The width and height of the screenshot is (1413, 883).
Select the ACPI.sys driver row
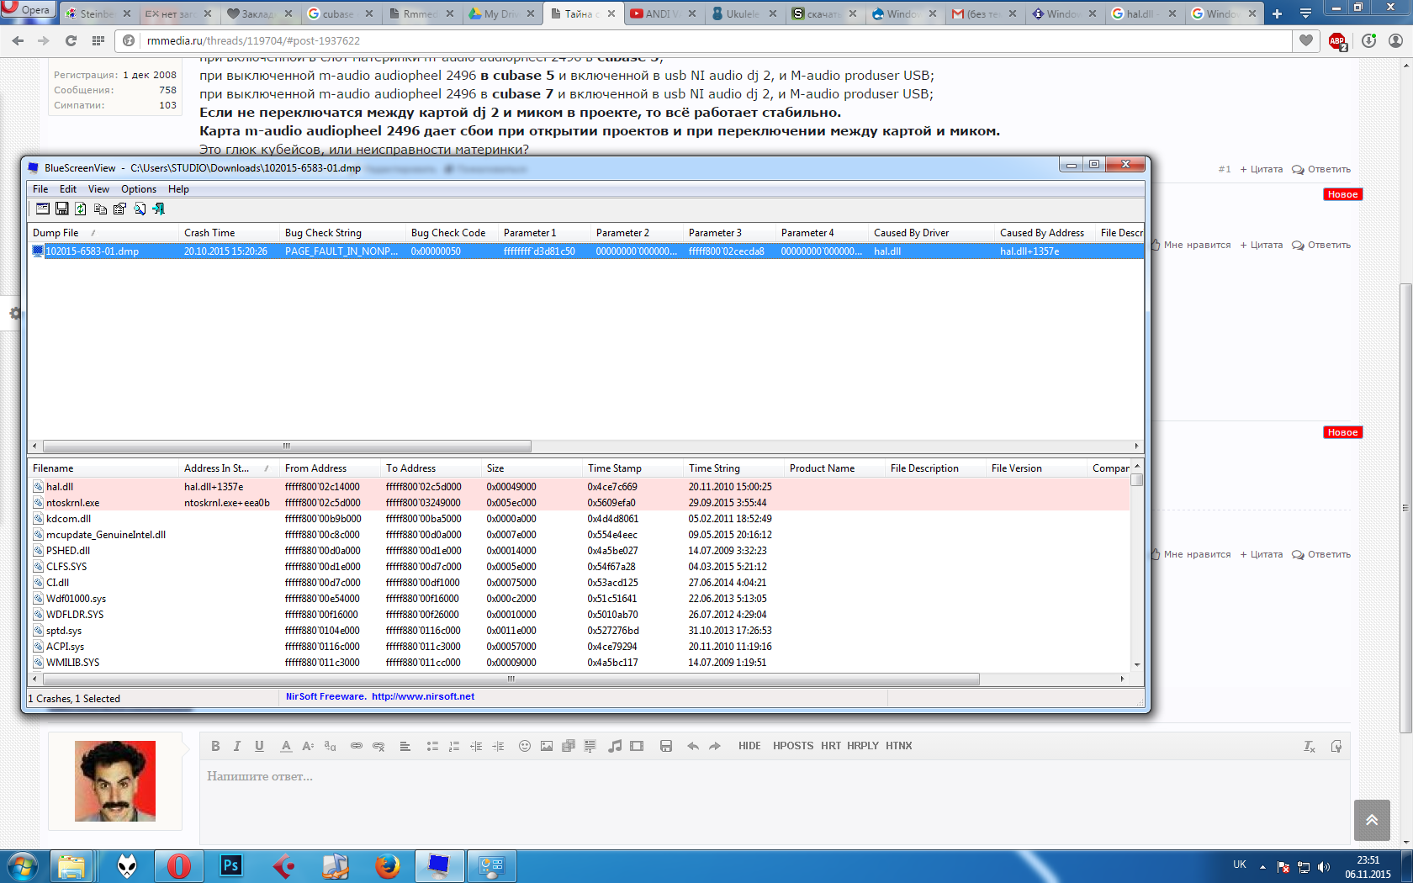(580, 647)
